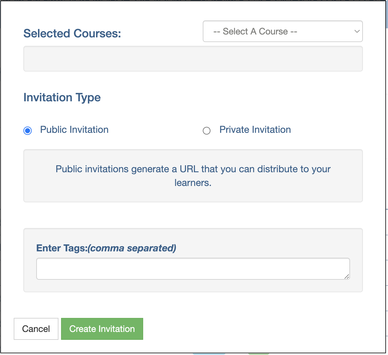Focus the Enter Tags text area
Image resolution: width=388 pixels, height=355 pixels.
coord(193,269)
